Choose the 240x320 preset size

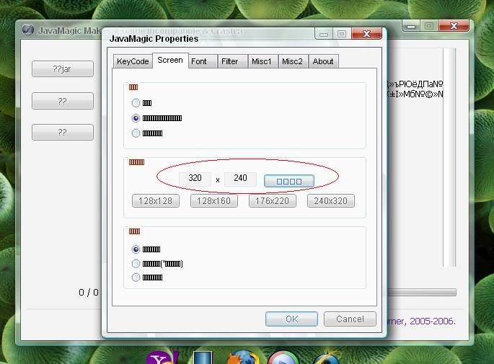pyautogui.click(x=331, y=201)
